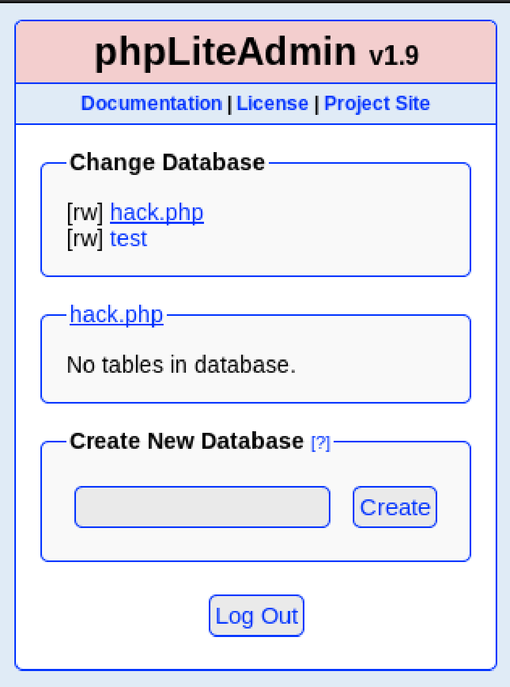
Task: Visit the phpLiteAdmin Project Site
Action: coord(377,103)
